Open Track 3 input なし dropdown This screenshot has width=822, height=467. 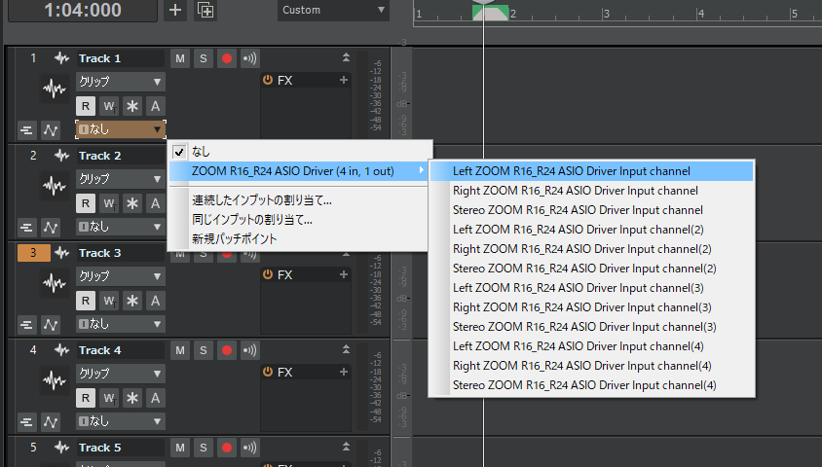click(121, 324)
